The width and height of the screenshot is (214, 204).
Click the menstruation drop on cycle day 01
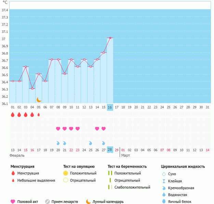(x=13, y=115)
